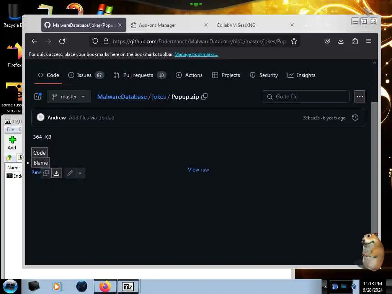Click the Recycle Bin desktop icon
Screen dimensions: 392x294
[13, 16]
